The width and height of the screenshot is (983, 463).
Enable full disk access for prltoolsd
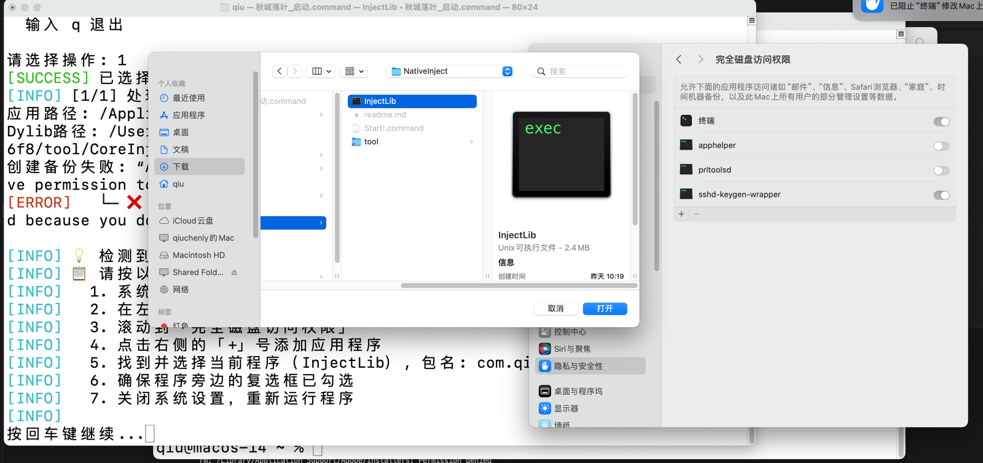941,171
